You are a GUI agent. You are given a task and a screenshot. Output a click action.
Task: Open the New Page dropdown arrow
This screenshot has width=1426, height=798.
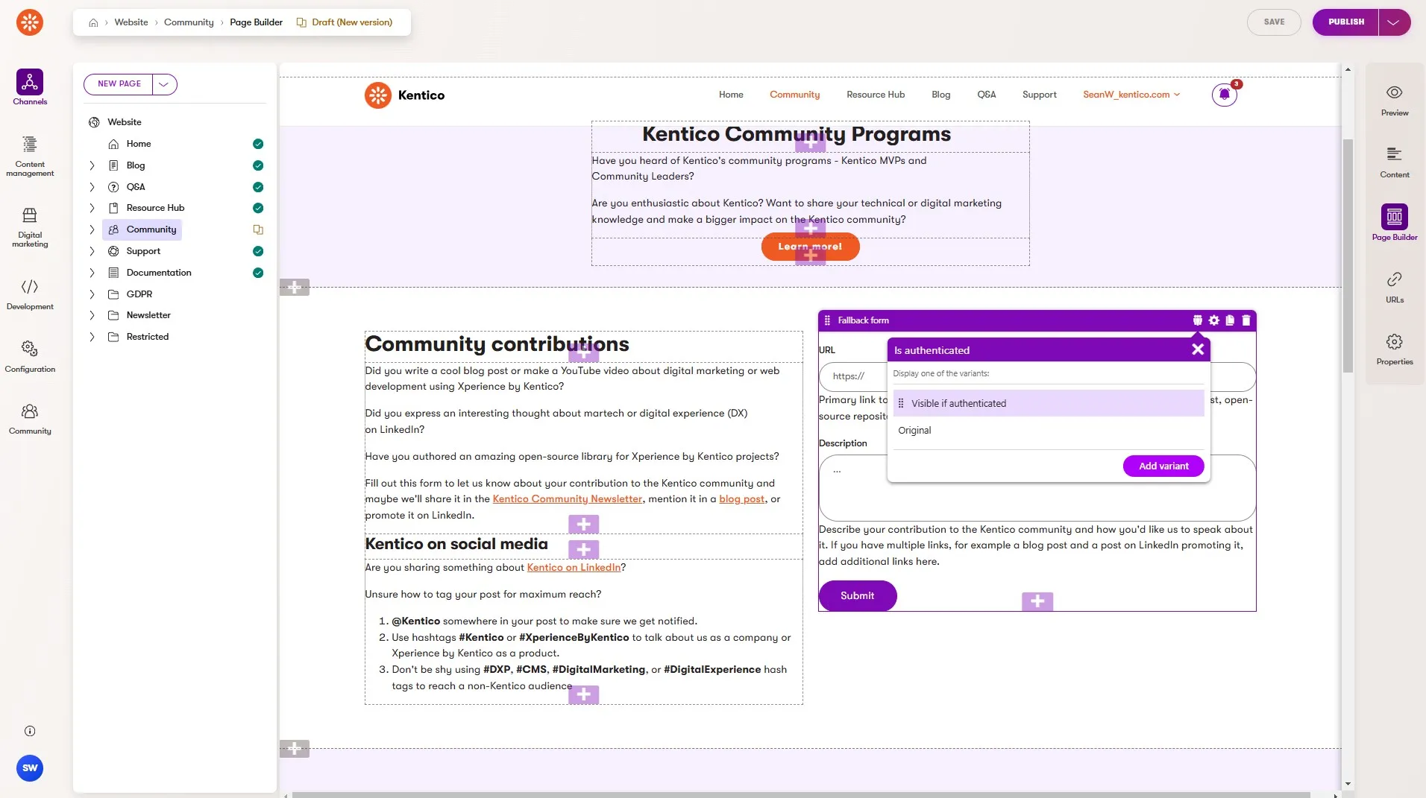pyautogui.click(x=164, y=84)
